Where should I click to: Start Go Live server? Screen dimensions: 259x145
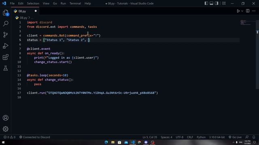pos(235,137)
